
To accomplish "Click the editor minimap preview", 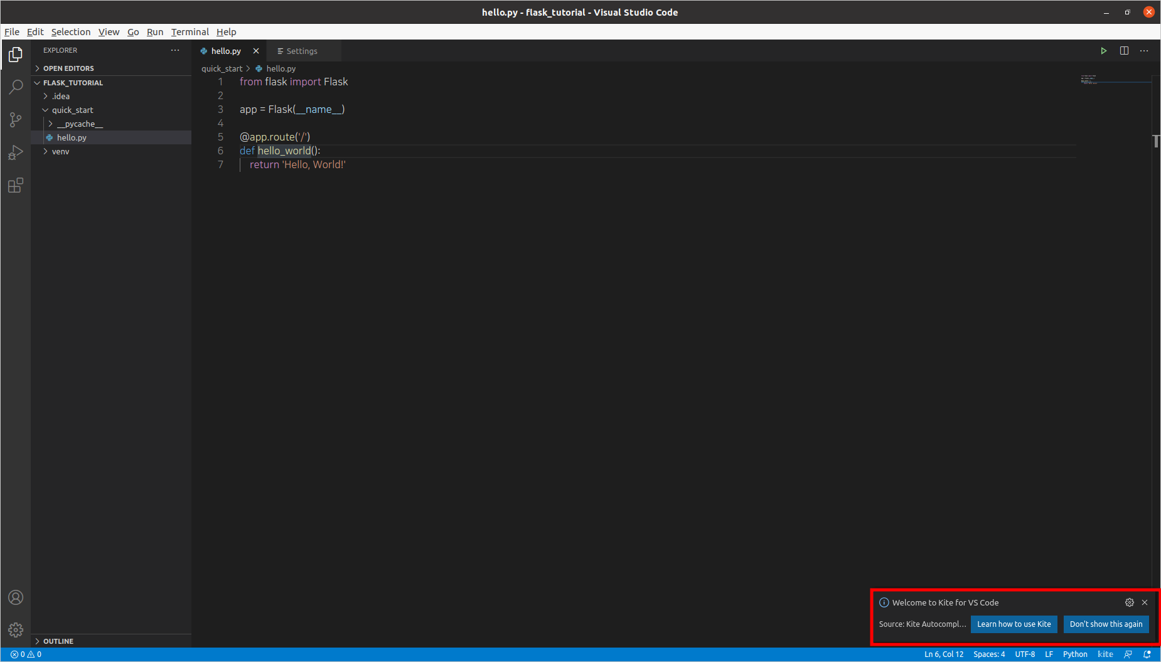I will [x=1115, y=80].
